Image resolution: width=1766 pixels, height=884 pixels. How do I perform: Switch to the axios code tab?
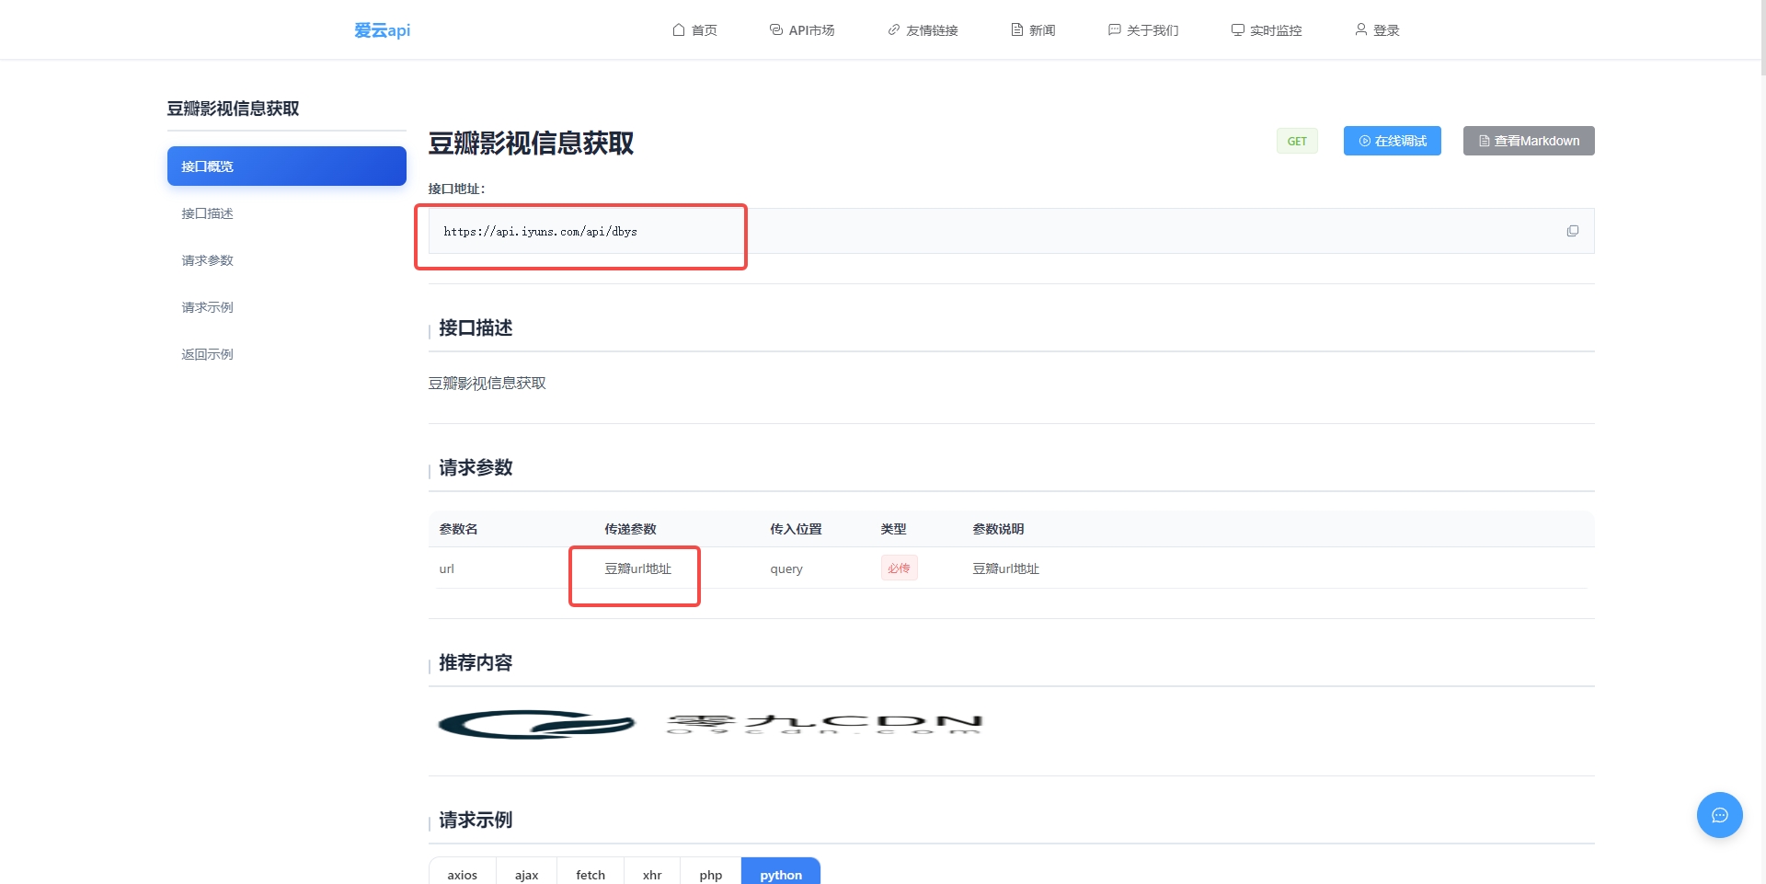(x=462, y=874)
